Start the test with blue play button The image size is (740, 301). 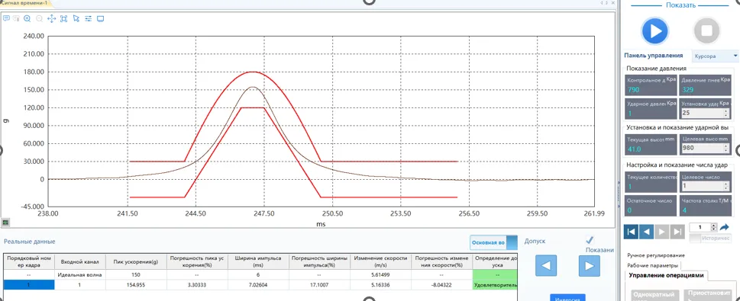(654, 31)
